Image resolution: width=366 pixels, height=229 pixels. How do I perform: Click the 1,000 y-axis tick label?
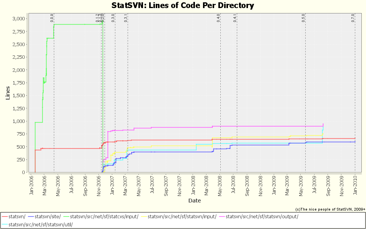click(18, 121)
